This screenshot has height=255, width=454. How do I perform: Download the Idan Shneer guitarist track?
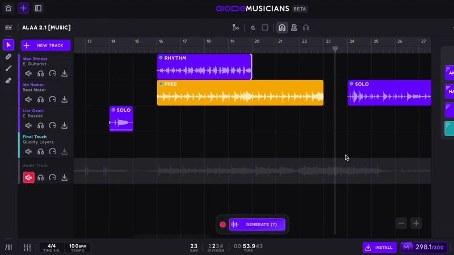click(x=65, y=74)
